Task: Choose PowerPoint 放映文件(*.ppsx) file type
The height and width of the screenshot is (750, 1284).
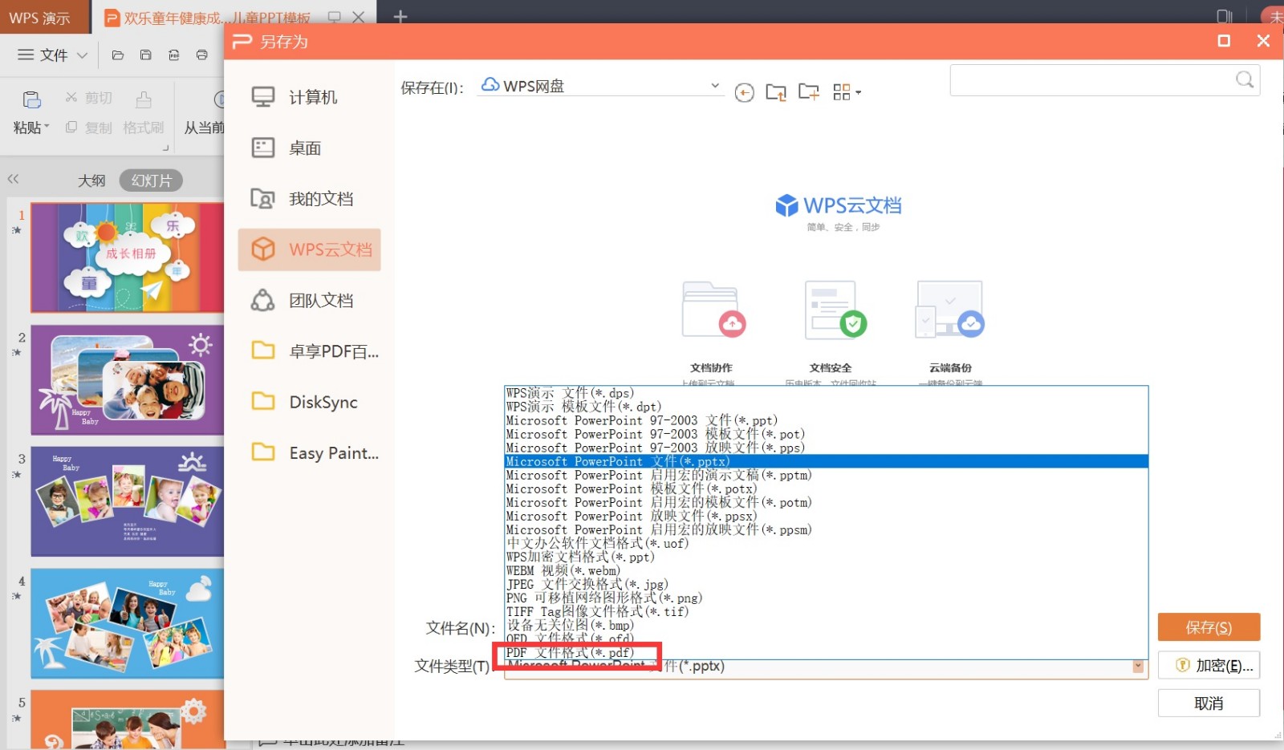Action: tap(826, 516)
